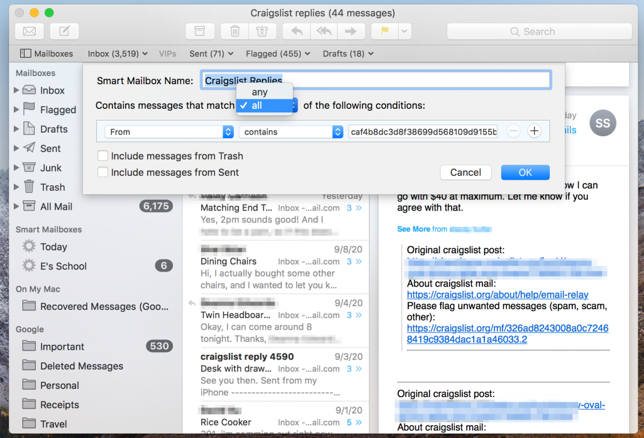Toggle the Mailboxes sidebar button
The image size is (644, 438).
47,54
